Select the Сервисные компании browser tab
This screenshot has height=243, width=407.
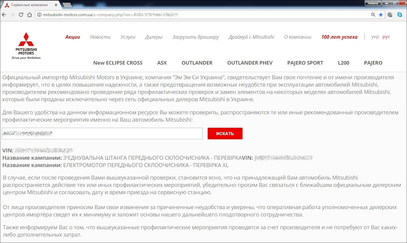[30, 5]
